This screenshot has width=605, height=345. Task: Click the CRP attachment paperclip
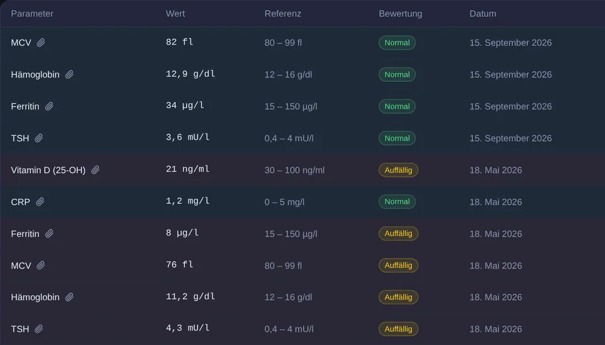coord(40,201)
